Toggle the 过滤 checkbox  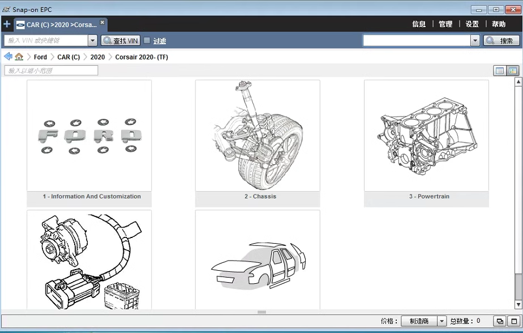[147, 40]
